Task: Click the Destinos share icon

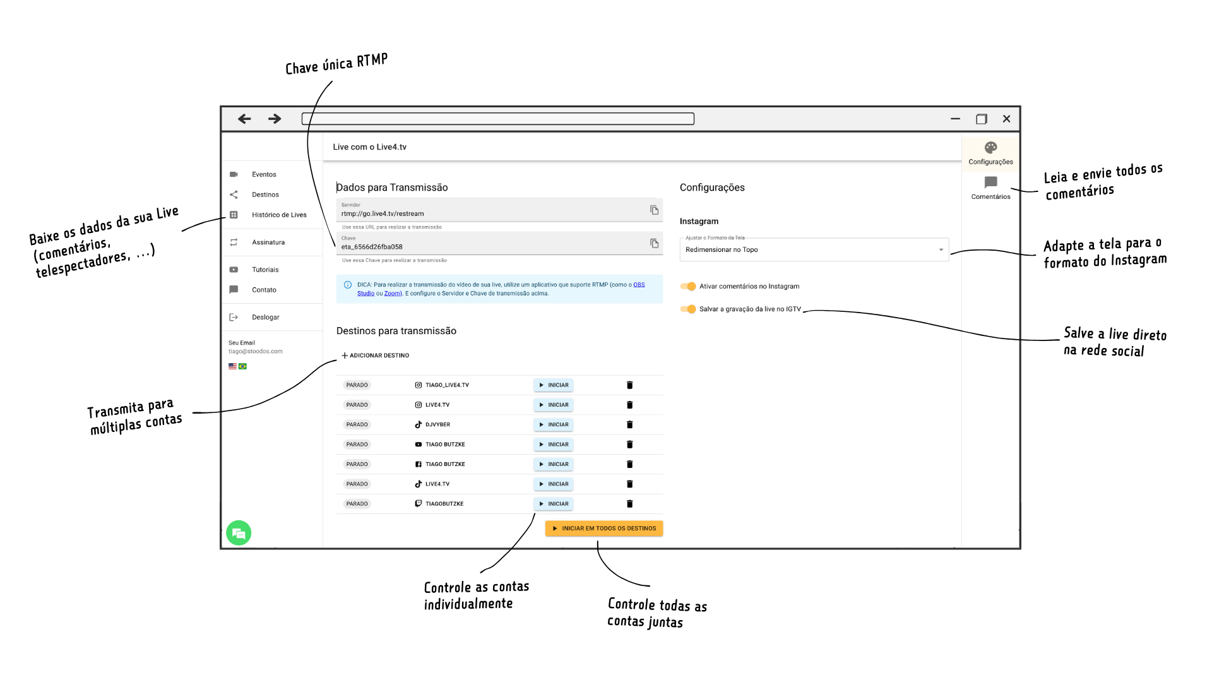Action: 234,194
